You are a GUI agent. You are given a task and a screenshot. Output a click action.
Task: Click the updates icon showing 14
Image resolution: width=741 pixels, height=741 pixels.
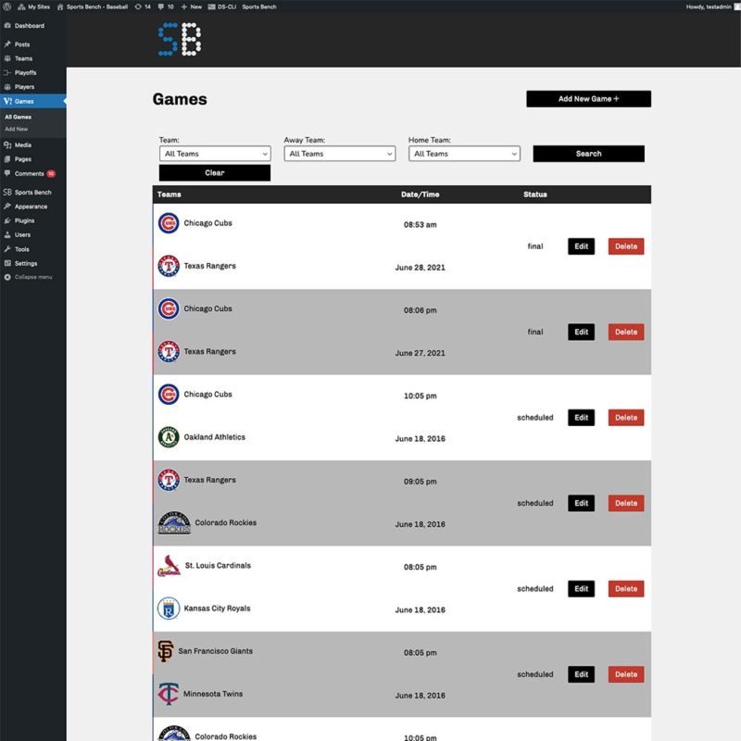click(143, 6)
